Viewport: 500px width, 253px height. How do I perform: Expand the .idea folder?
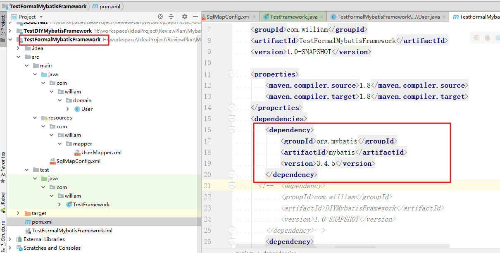[18, 48]
